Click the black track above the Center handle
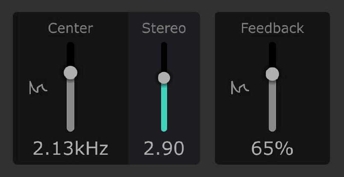The height and width of the screenshot is (177, 344). (x=71, y=53)
